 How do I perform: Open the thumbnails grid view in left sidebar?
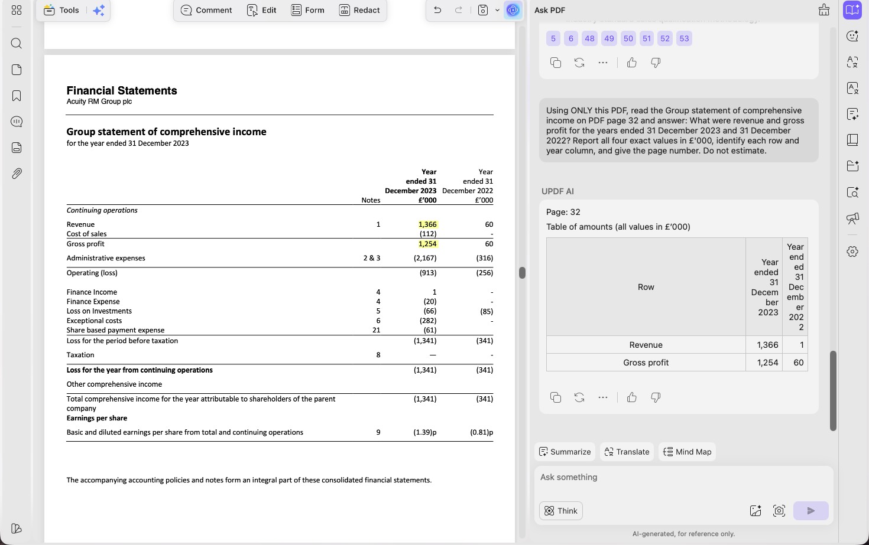pos(17,10)
